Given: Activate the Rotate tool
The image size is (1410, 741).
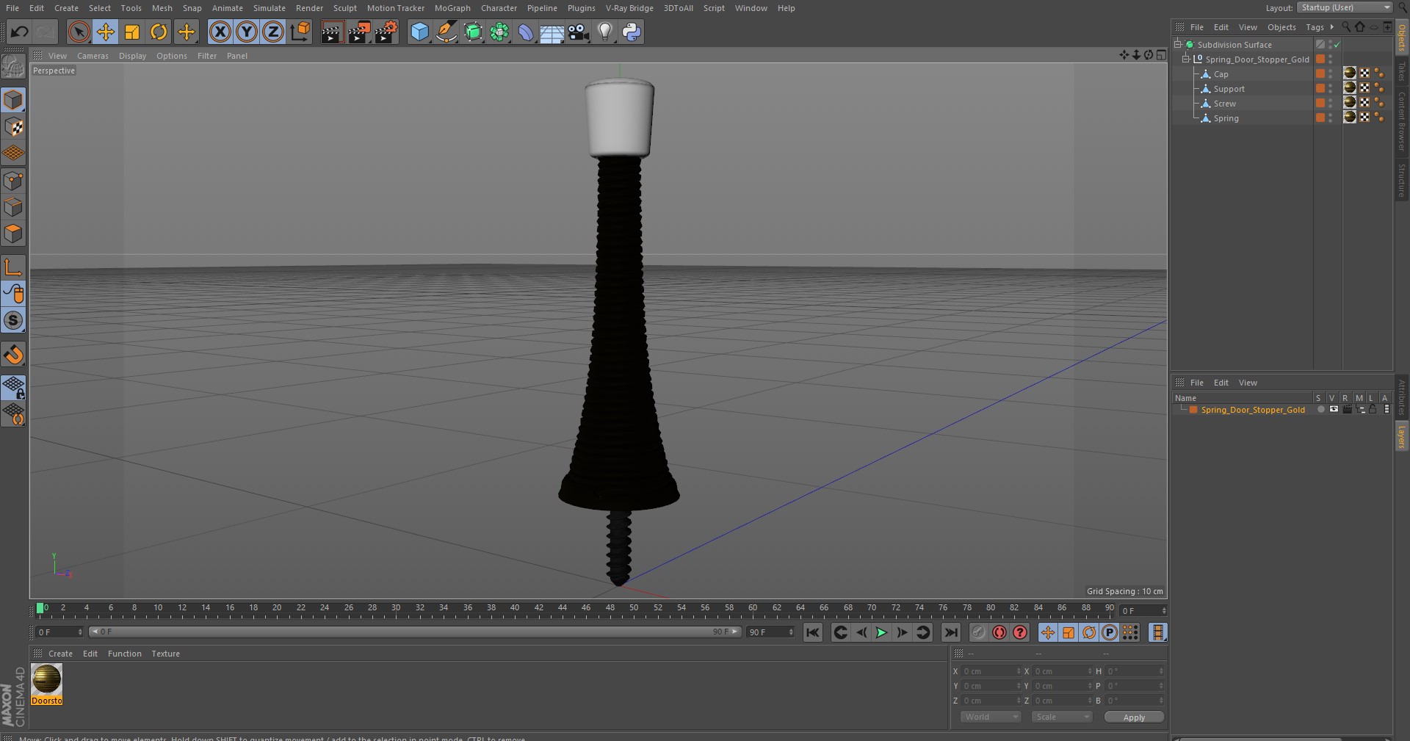Looking at the screenshot, I should [159, 32].
